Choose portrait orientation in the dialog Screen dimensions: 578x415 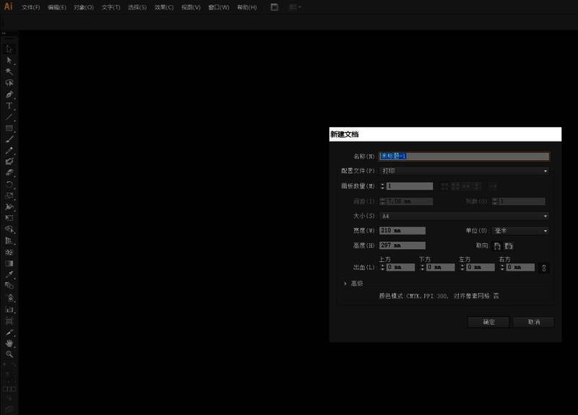click(x=497, y=245)
